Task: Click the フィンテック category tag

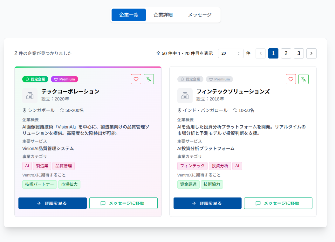Action: pyautogui.click(x=192, y=166)
